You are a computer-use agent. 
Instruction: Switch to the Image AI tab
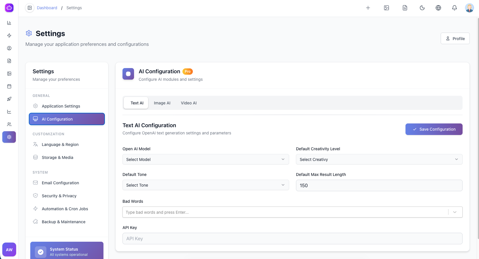tap(162, 103)
